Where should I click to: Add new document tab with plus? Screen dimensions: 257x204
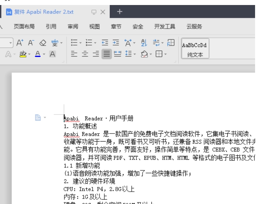tap(120, 12)
